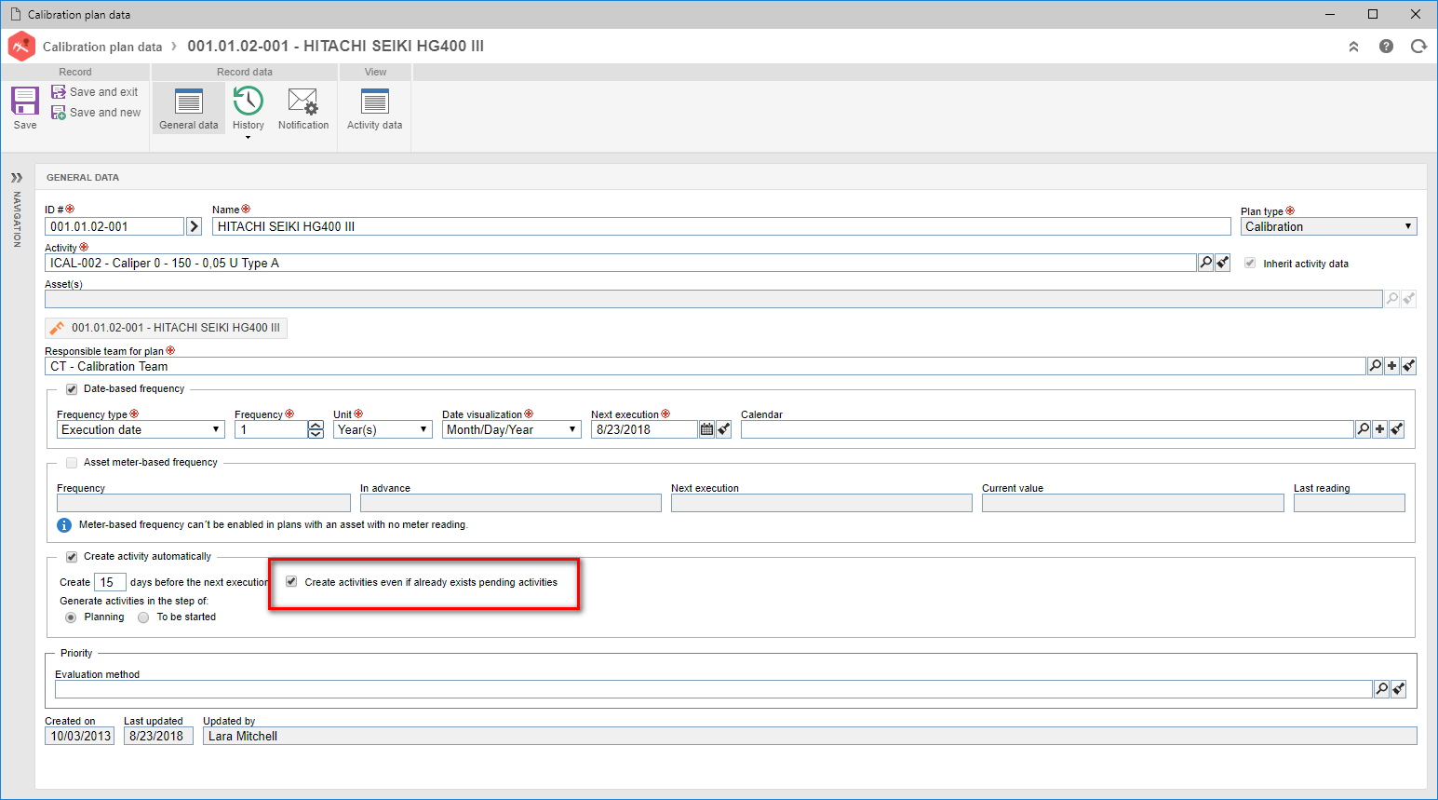Image resolution: width=1438 pixels, height=800 pixels.
Task: Search Evaluation method with magnifier icon
Action: [1382, 689]
